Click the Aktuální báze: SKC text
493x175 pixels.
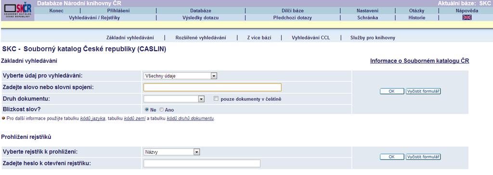[465, 3]
